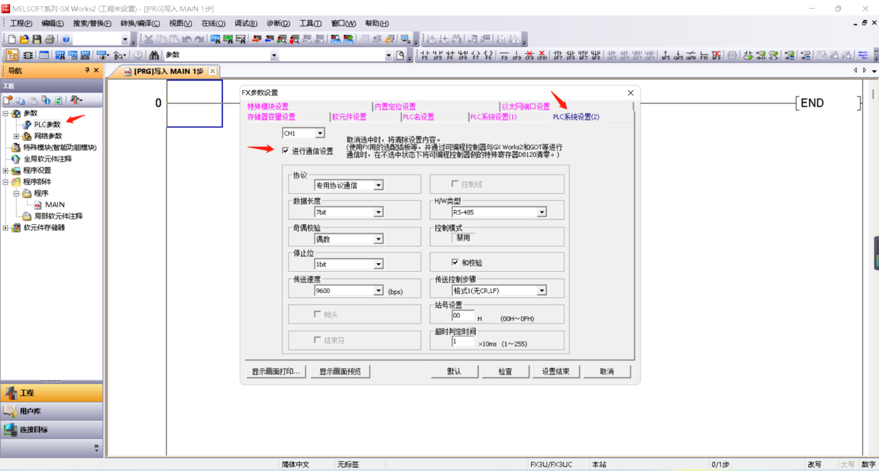Screen dimensions: 879x471
Task: Switch to 特殊模块设置 tab
Action: 268,107
